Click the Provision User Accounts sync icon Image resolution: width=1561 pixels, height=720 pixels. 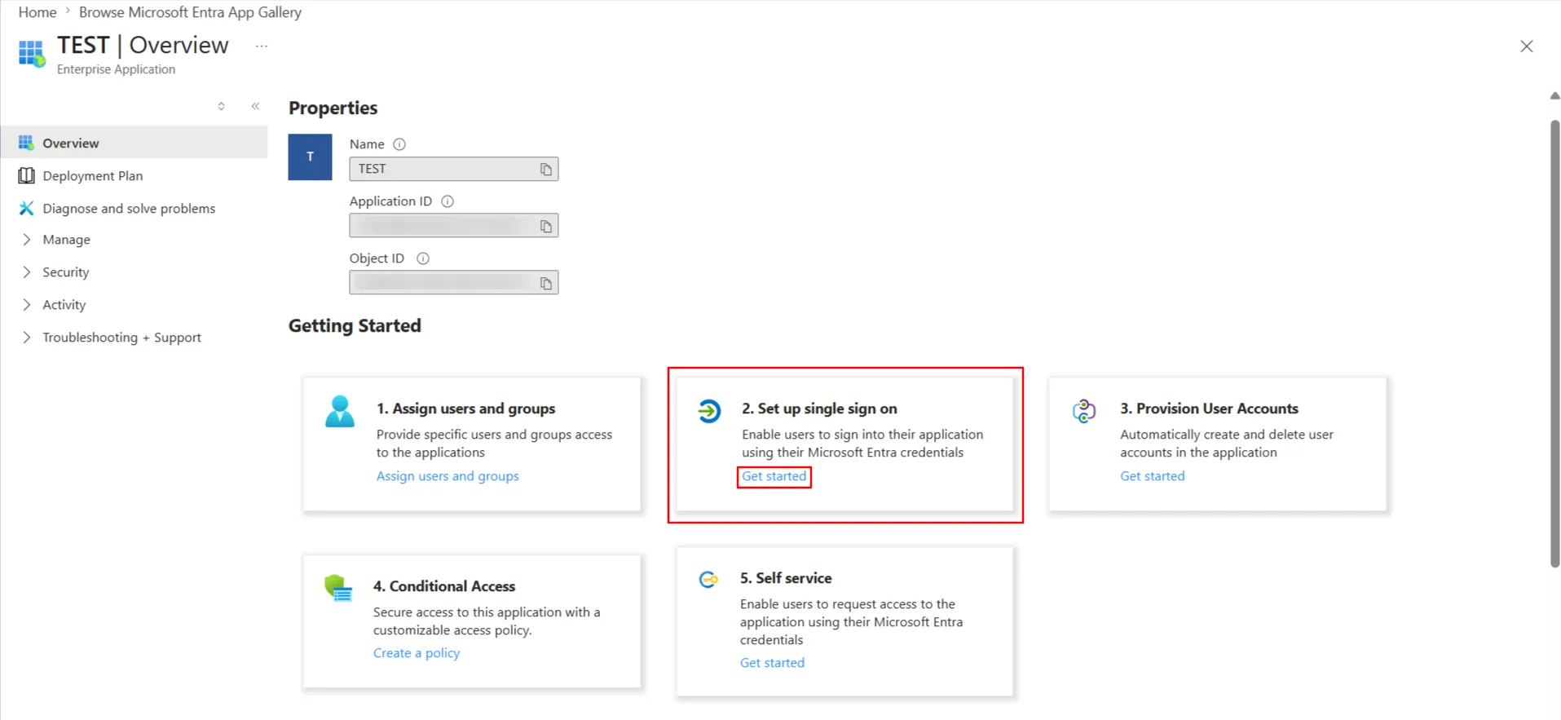[1083, 411]
